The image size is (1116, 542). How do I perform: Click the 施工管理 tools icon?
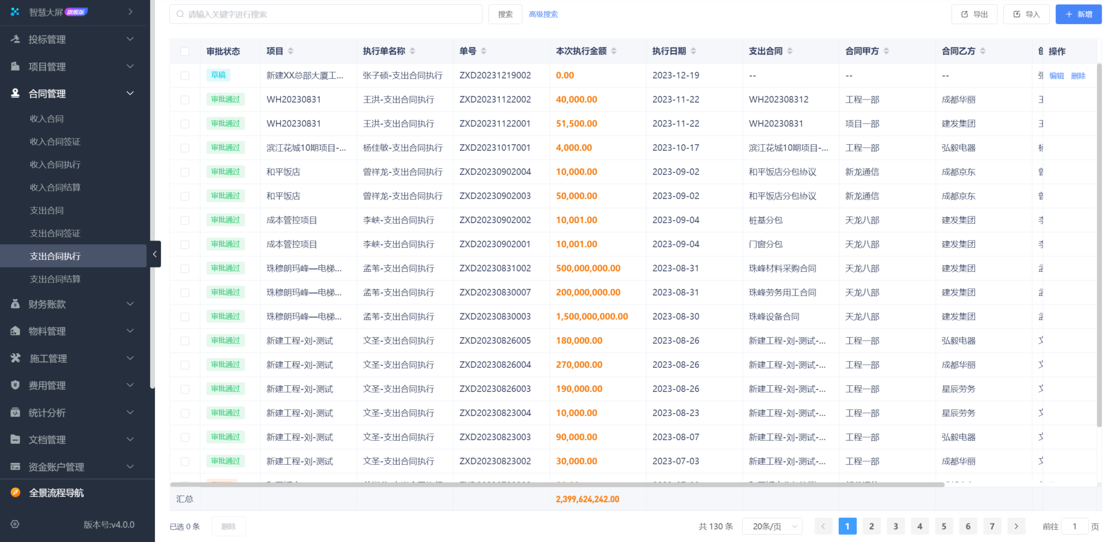pyautogui.click(x=16, y=358)
